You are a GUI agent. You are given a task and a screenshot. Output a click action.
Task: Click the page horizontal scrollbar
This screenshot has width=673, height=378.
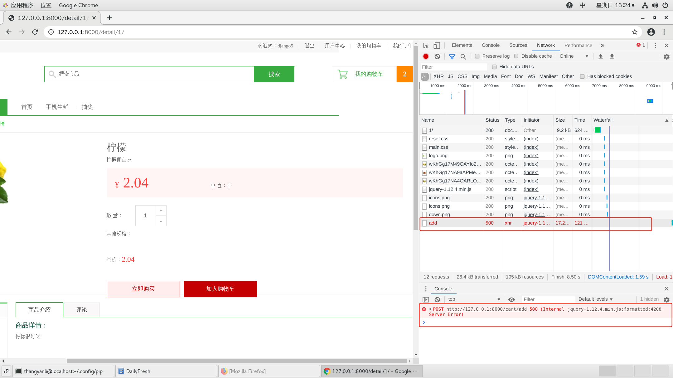pos(237,361)
